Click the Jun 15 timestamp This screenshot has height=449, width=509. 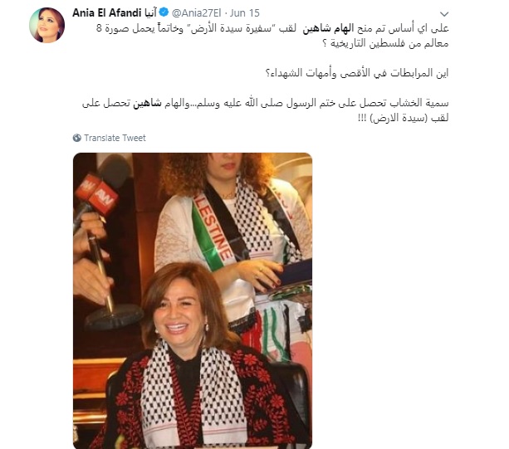(x=245, y=13)
